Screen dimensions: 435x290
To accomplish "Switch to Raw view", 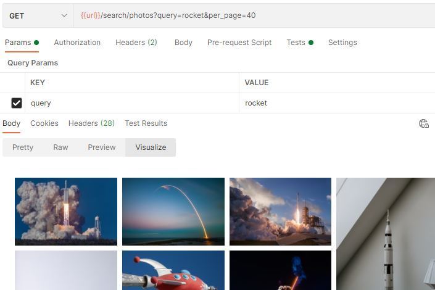I will [60, 147].
